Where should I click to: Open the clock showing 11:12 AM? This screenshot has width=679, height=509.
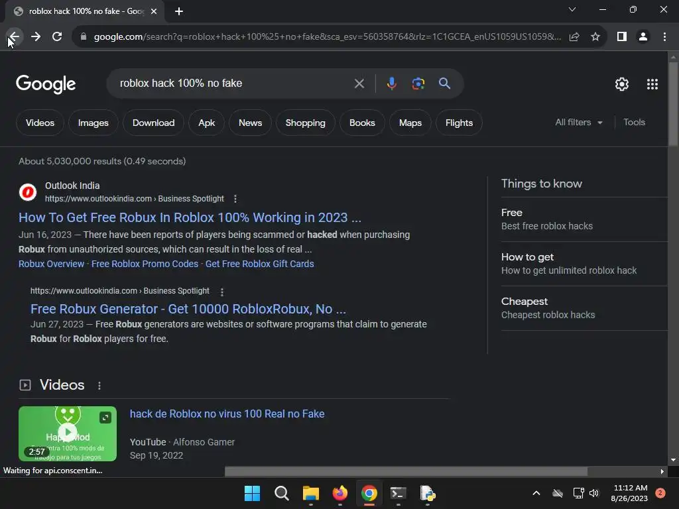(x=629, y=493)
